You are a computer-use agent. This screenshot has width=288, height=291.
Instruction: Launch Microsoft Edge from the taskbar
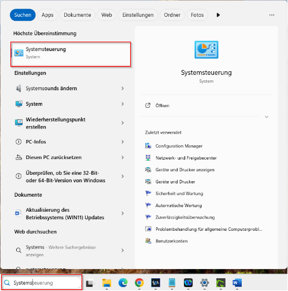pyautogui.click(x=123, y=283)
